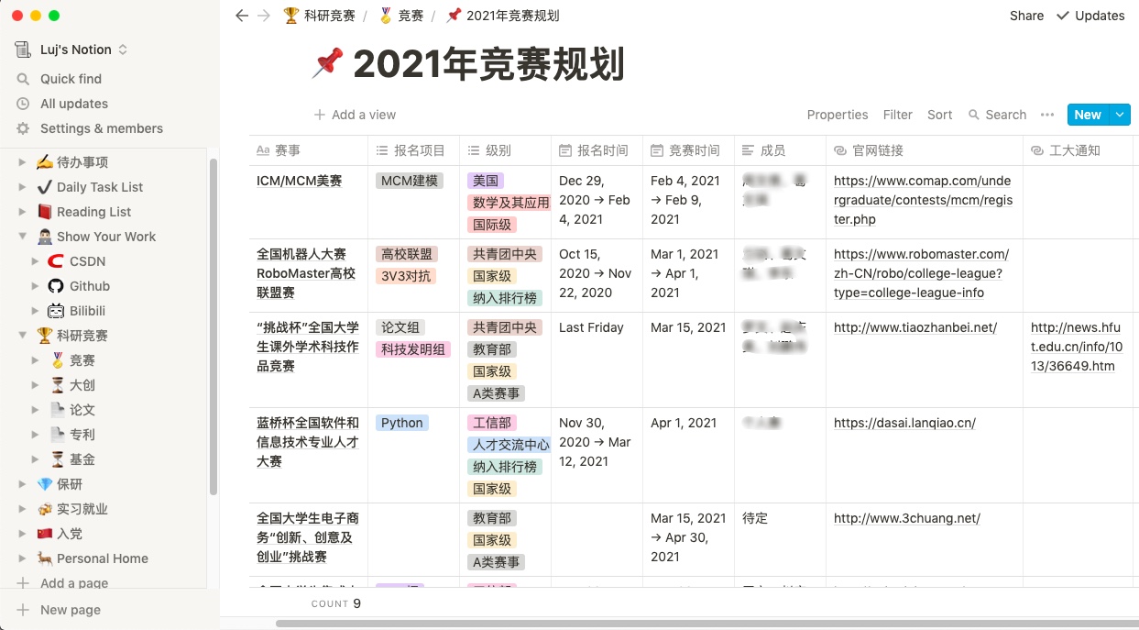Click the Share button

point(1025,16)
